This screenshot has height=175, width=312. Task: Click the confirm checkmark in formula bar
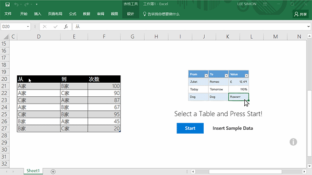[55, 27]
